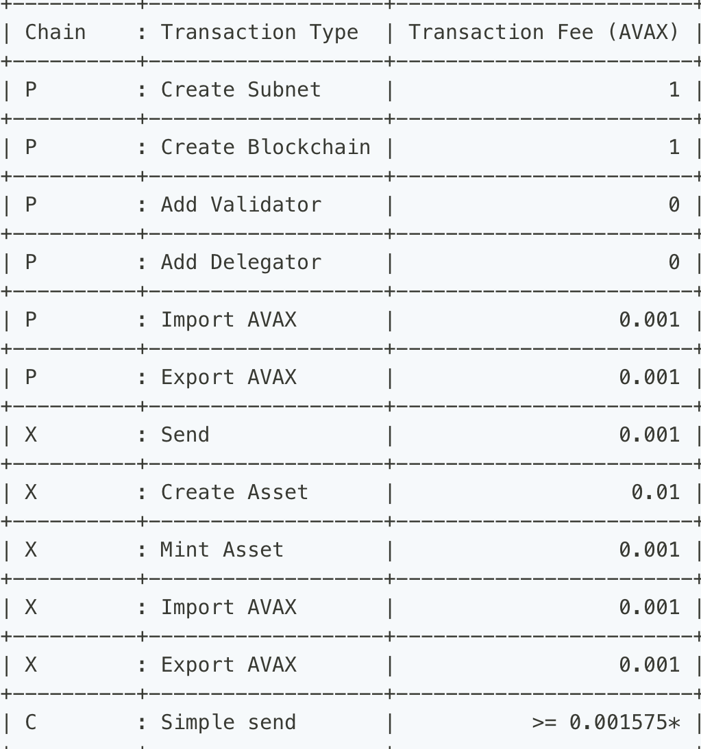Screen dimensions: 701x749
Task: Click the 'Create Subnet' transaction type
Action: coord(241,90)
